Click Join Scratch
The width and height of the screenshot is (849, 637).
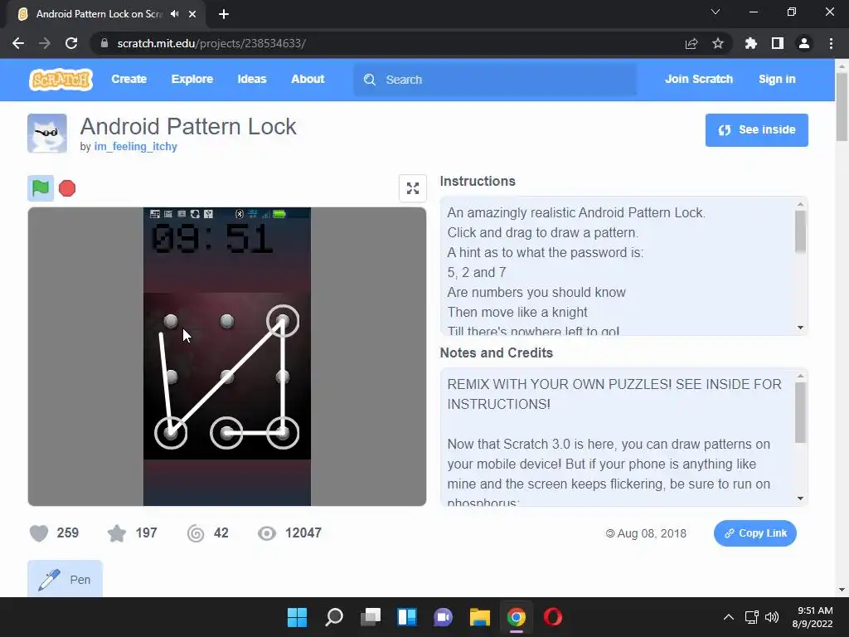698,79
